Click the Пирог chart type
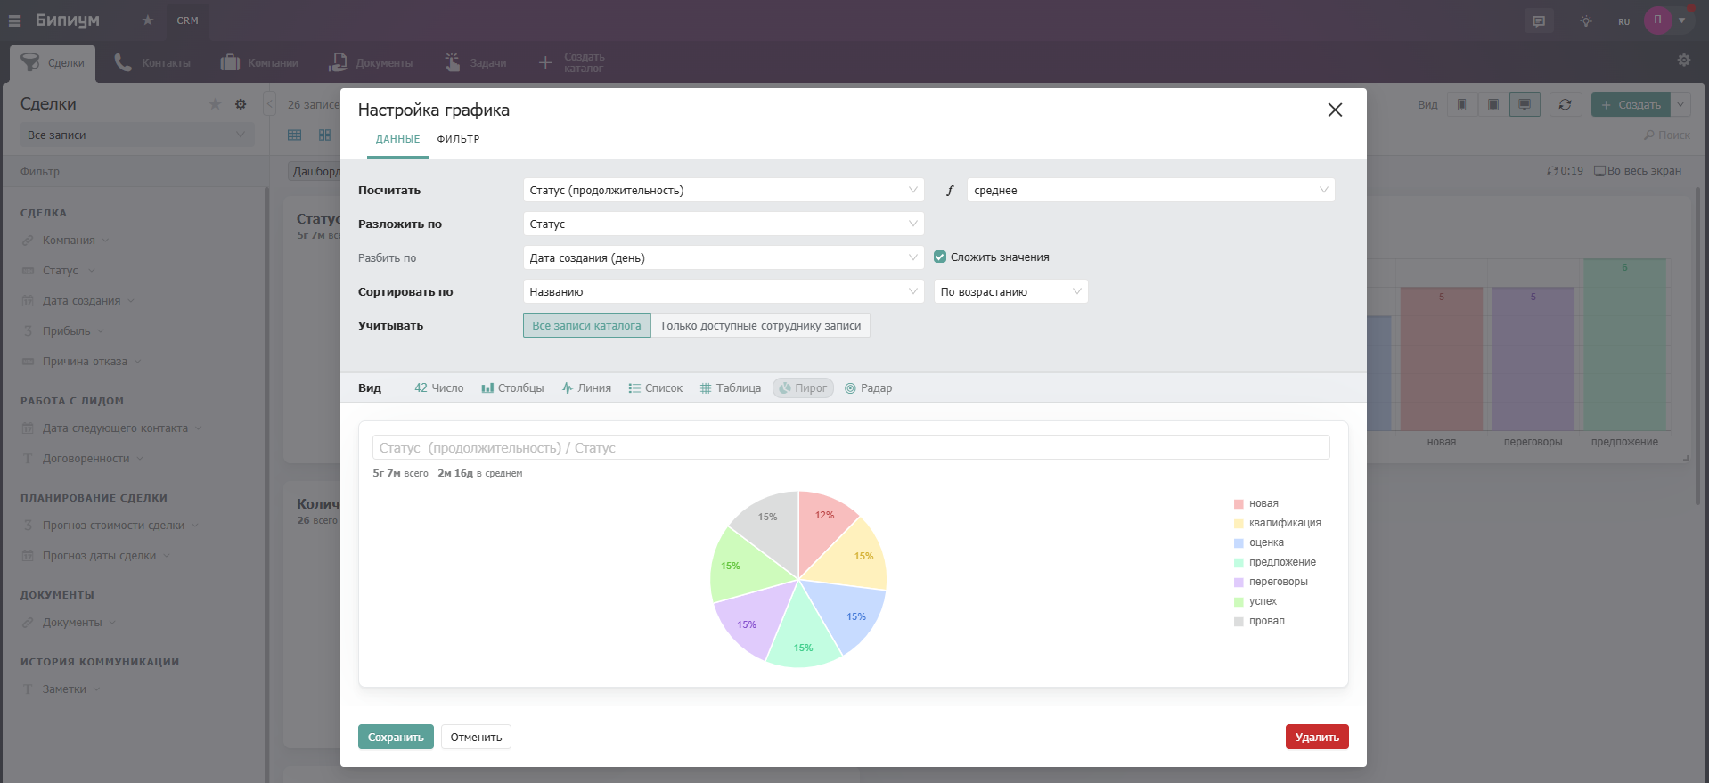 [803, 388]
